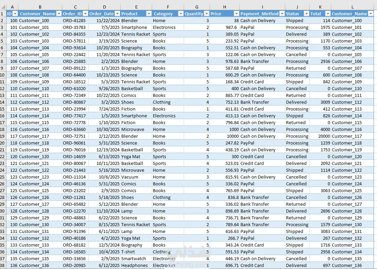Select the Total cell showing 20000
The width and height of the screenshot is (377, 269).
[x=320, y=136]
